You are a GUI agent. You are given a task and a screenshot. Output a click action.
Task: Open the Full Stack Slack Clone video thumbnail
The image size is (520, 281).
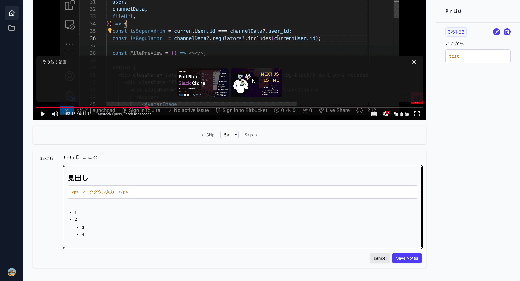click(203, 83)
